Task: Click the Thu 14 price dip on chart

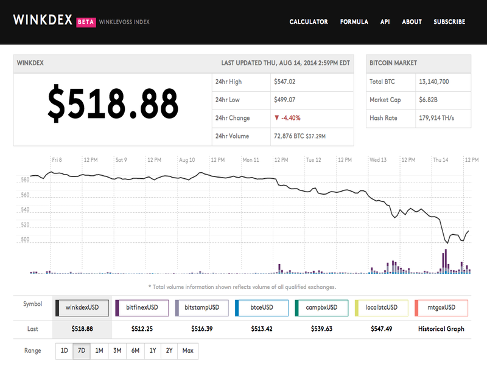Action: tap(447, 242)
